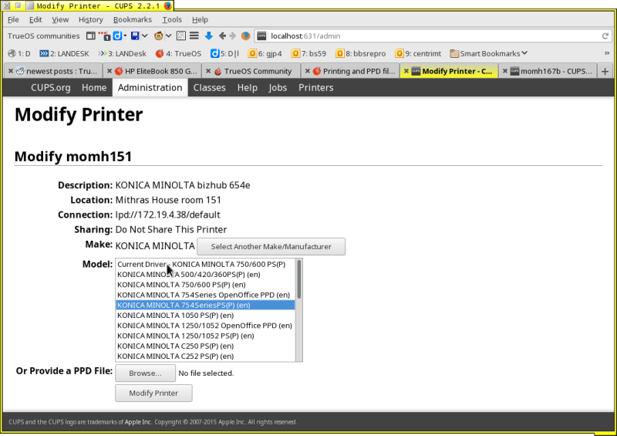Select 'KONICA MINOLTA 754Series OpenOffice PPD' model
Image resolution: width=617 pixels, height=436 pixels.
[205, 295]
